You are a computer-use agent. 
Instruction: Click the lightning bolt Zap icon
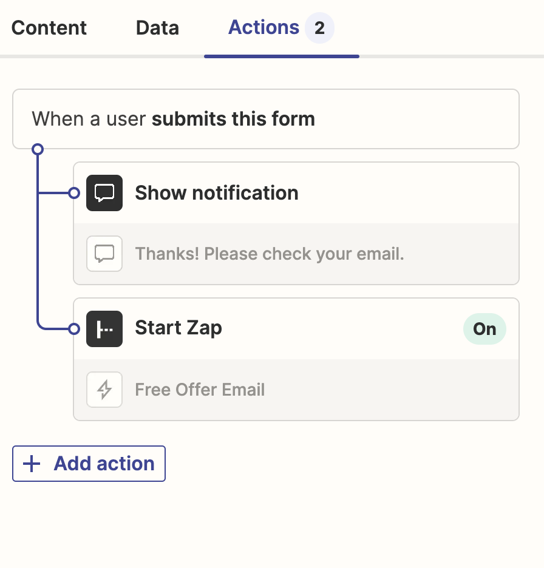pyautogui.click(x=104, y=390)
